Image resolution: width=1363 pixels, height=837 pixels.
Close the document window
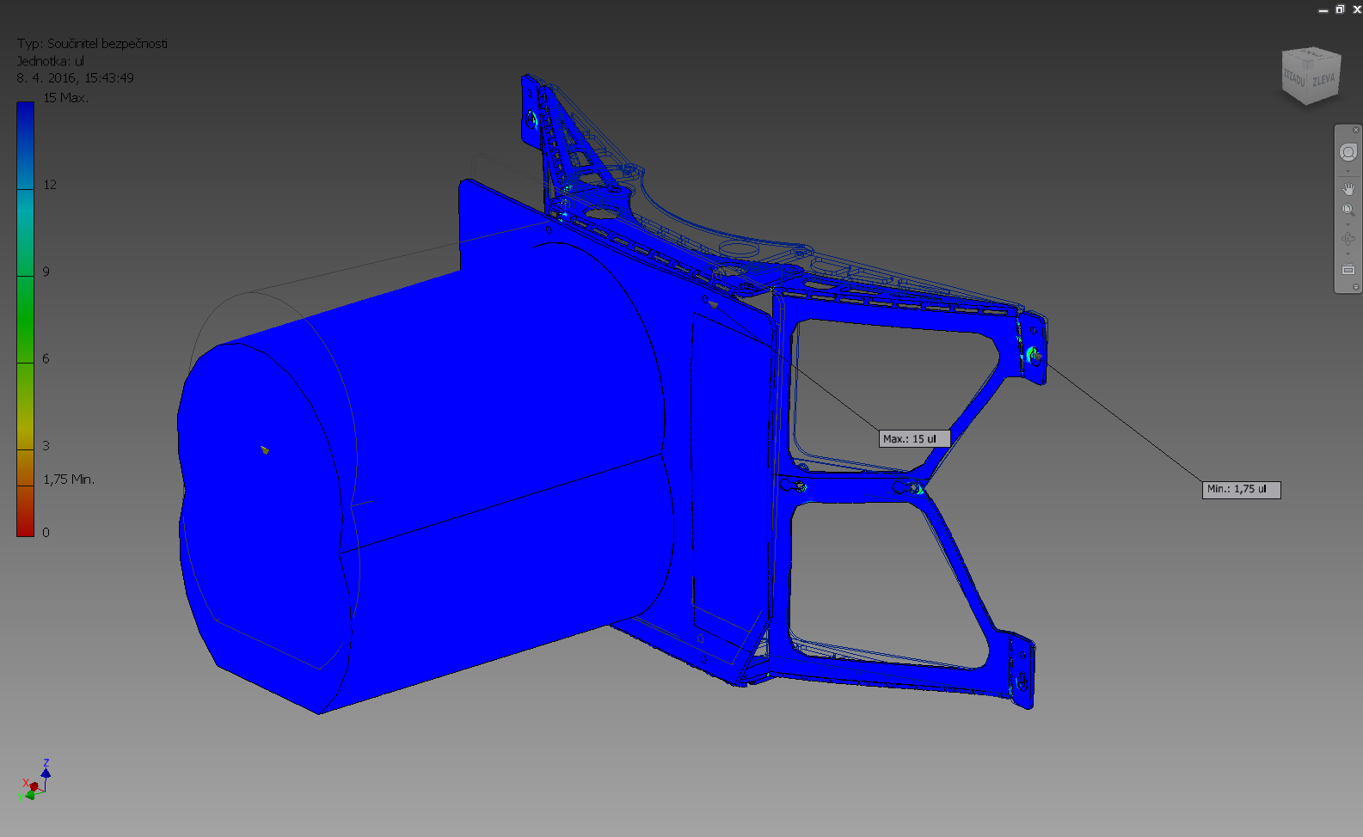pos(1356,9)
